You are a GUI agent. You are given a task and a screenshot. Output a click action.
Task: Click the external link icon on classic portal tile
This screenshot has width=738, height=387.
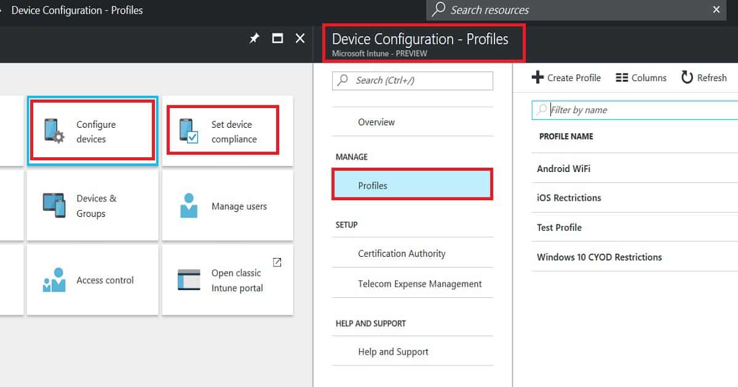277,262
